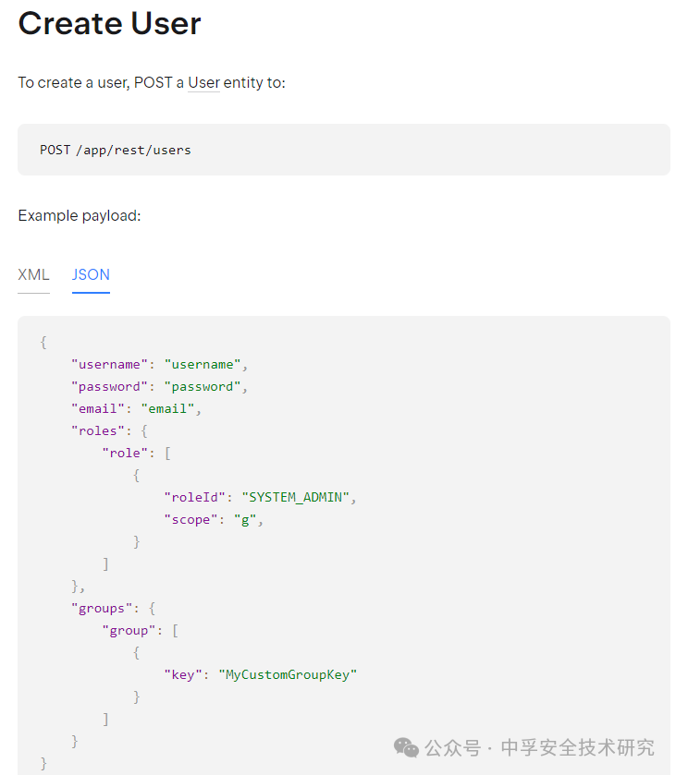Click the Example payload label
This screenshot has width=676, height=775.
(80, 216)
